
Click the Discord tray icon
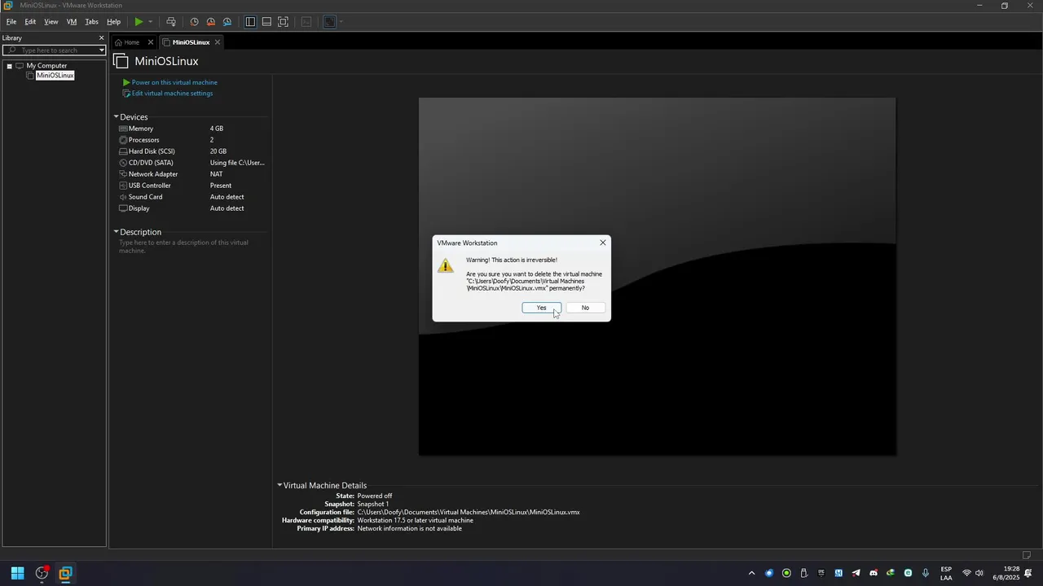874,573
